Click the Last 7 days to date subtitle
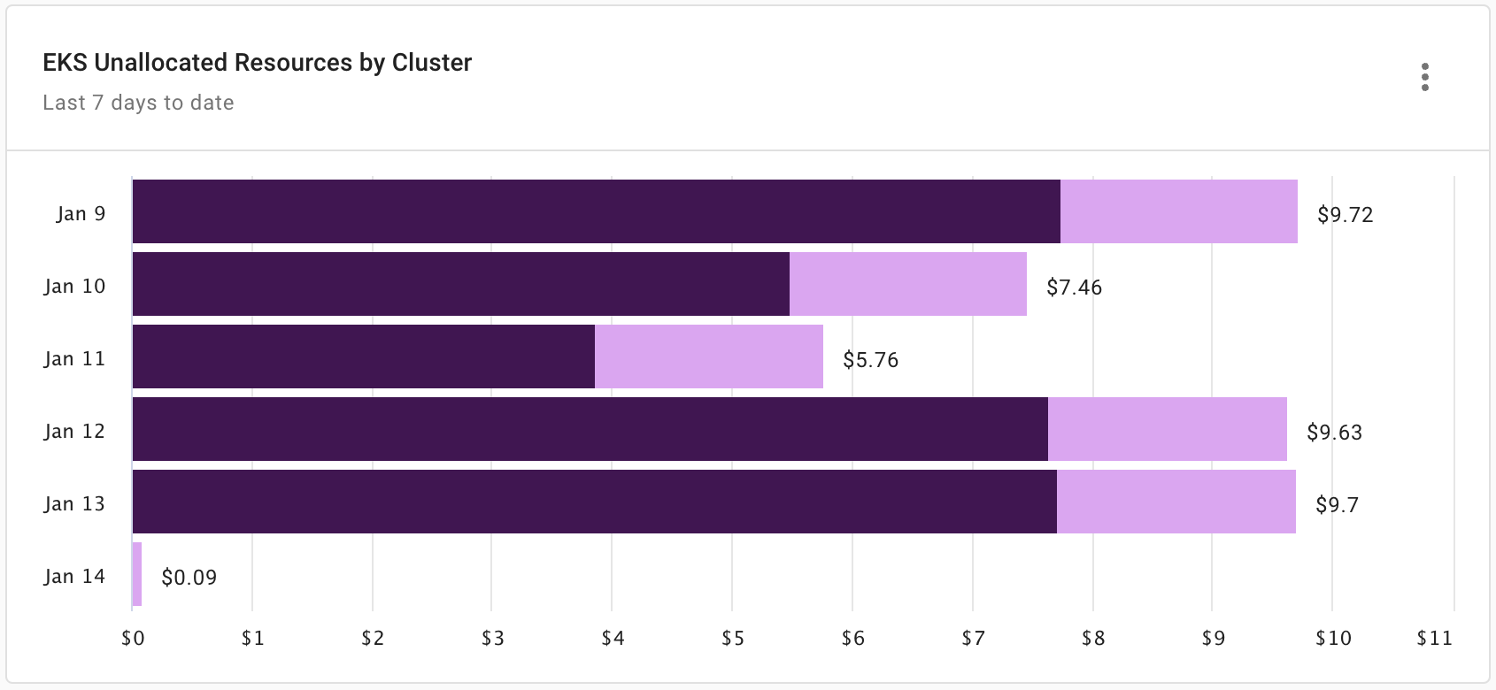 click(x=137, y=103)
